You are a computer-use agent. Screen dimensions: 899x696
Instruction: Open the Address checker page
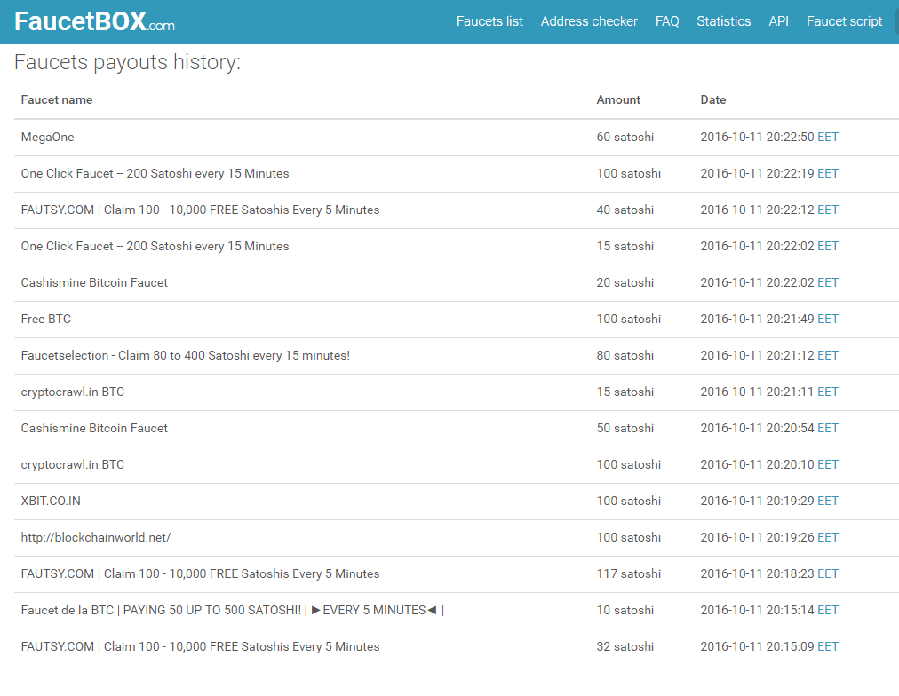click(x=589, y=21)
